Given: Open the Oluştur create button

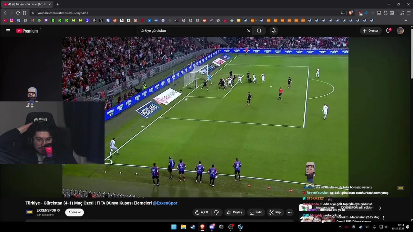Looking at the screenshot, I should (x=371, y=31).
